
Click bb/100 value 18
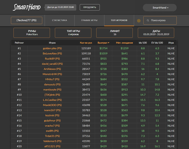coord(143,131)
